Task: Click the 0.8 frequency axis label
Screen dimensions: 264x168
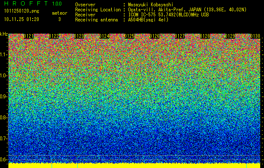Action: [3, 118]
